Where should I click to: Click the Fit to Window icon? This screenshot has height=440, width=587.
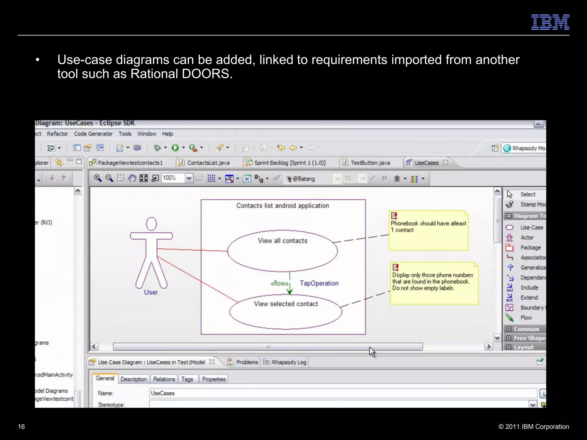click(144, 178)
